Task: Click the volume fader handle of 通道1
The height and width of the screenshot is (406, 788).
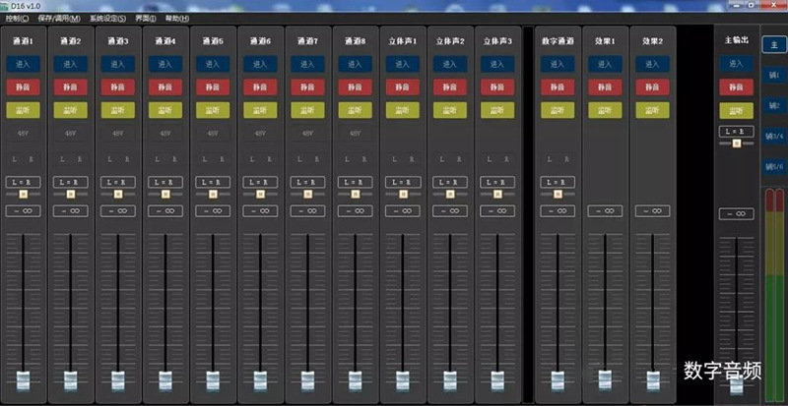Action: point(23,381)
